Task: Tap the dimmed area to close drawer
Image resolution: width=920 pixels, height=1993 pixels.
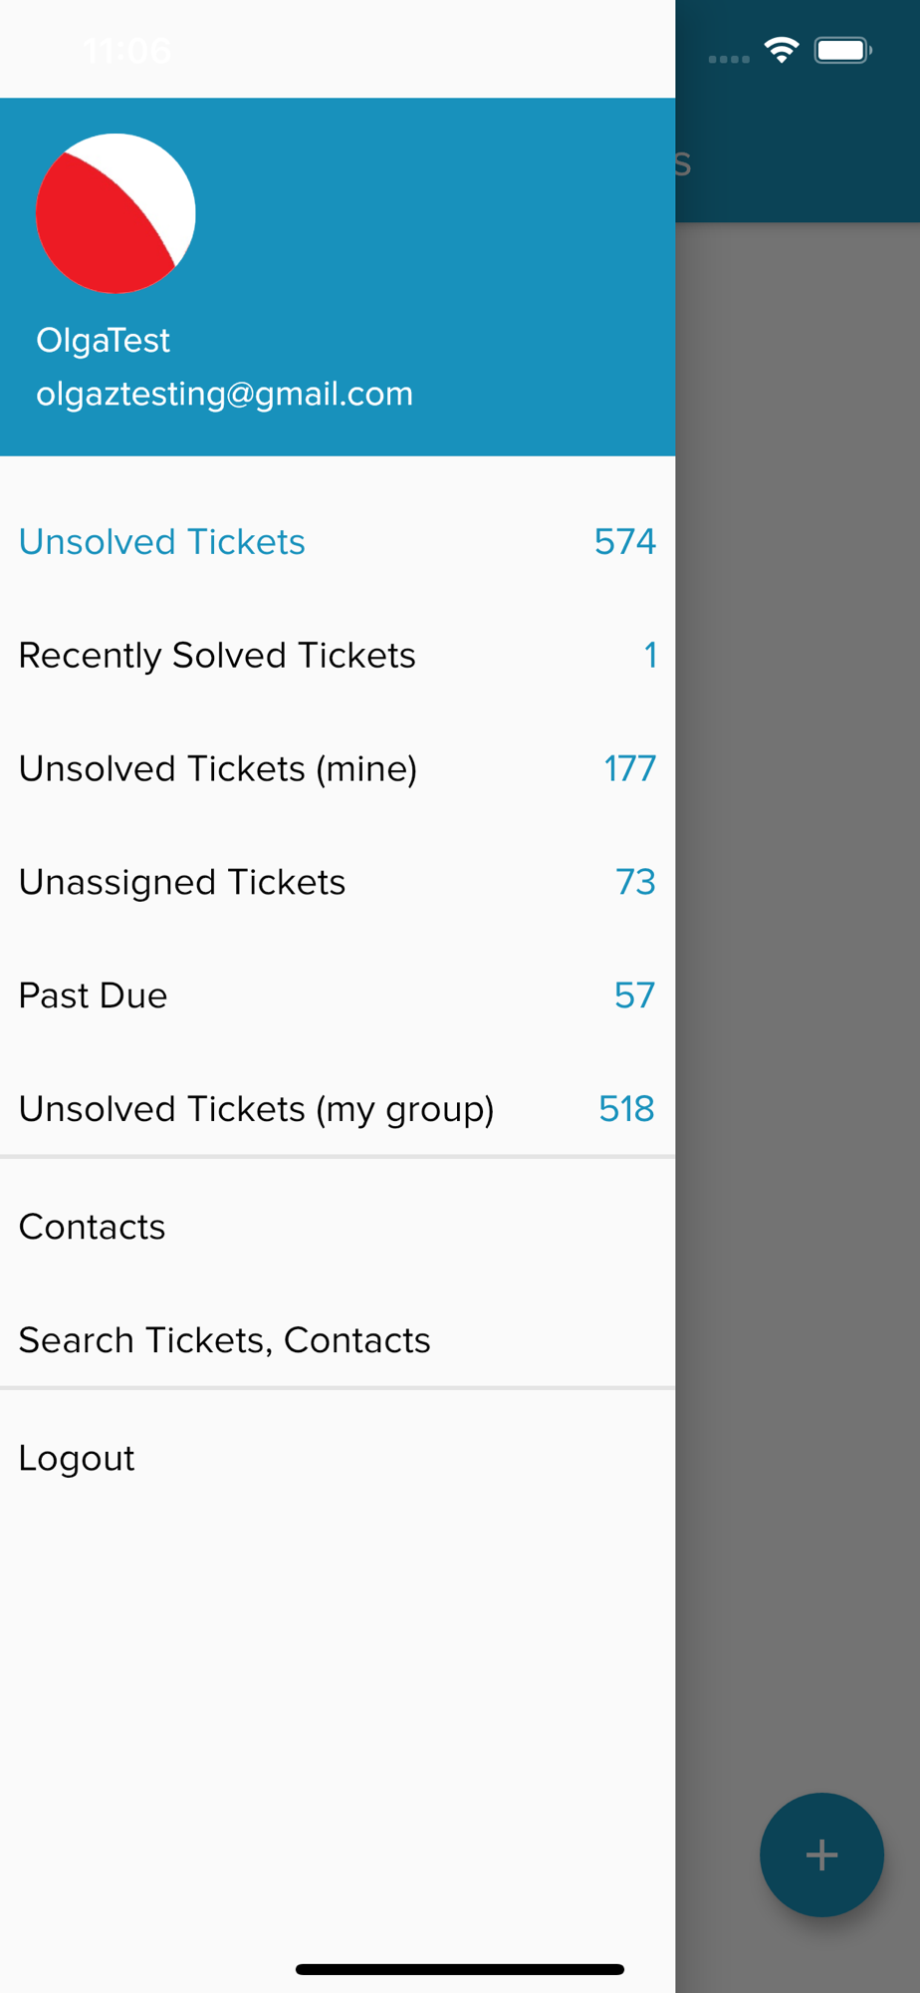Action: [x=798, y=996]
